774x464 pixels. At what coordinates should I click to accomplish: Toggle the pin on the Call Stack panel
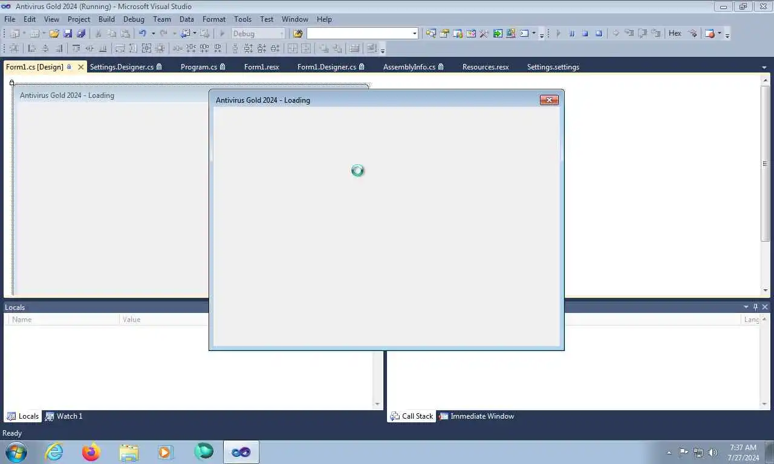tap(755, 307)
